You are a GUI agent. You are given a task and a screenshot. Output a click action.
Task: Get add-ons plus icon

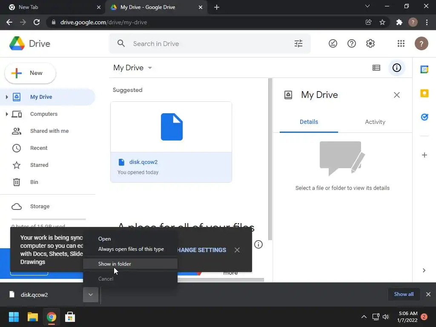425,155
